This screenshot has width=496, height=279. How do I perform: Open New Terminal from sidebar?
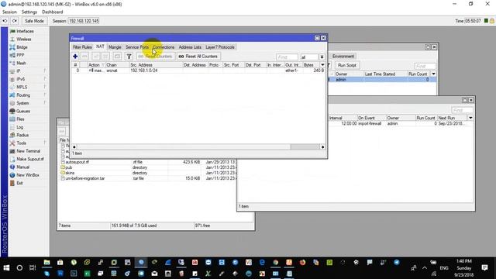coord(28,151)
